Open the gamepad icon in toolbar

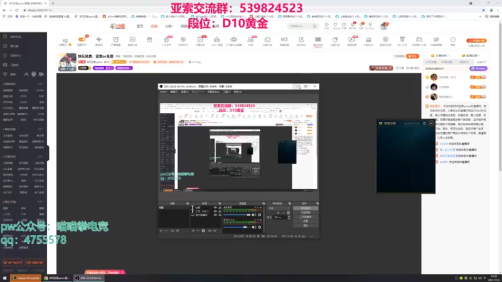coord(419,39)
